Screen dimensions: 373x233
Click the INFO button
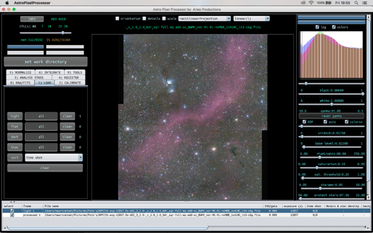(x=32, y=19)
